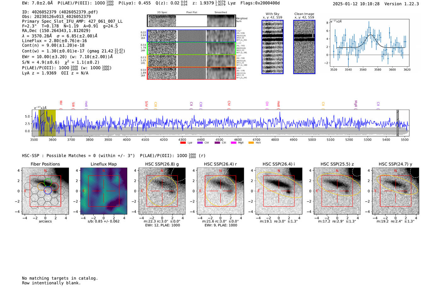This screenshot has height=300, width=441.
Task: Click the dark purple CIII legend swatch
Action: pos(217,143)
